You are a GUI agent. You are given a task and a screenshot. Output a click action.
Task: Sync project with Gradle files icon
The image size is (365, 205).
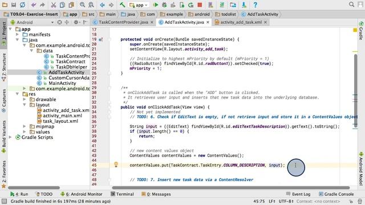(222, 5)
